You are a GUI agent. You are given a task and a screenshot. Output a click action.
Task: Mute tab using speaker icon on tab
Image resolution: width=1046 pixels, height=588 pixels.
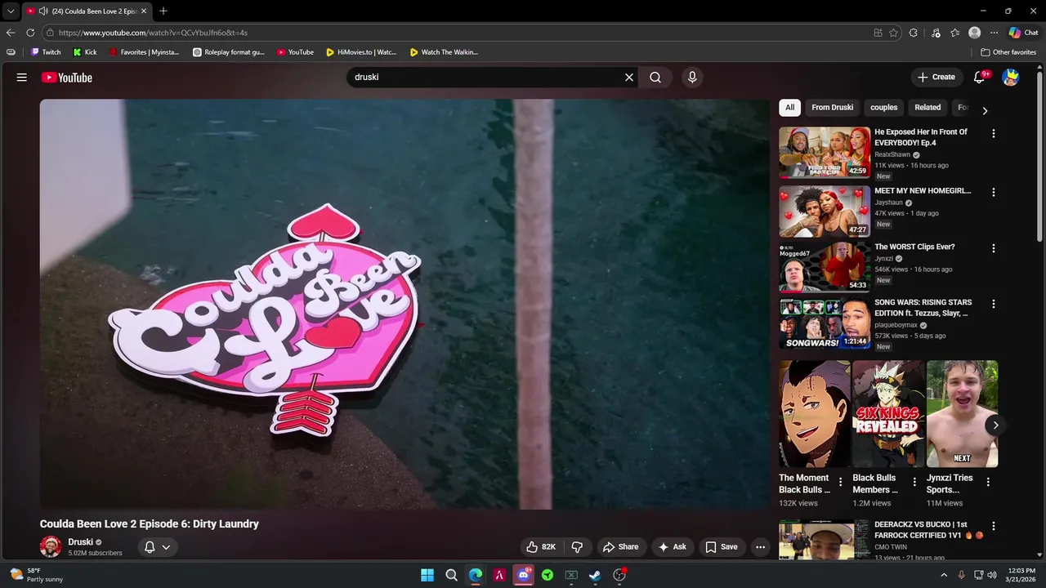pos(42,11)
